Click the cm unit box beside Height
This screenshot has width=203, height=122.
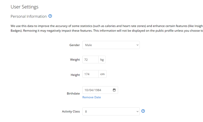[x=102, y=74]
